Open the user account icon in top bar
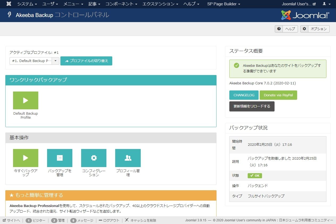Viewport: 336px width, 224px height. tap(324, 4)
